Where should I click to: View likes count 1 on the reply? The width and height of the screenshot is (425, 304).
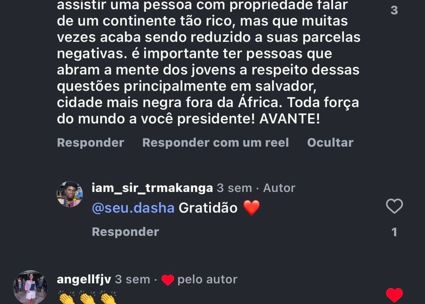[394, 232]
